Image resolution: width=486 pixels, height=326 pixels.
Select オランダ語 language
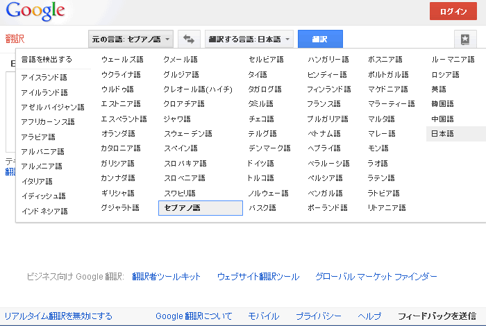tap(118, 133)
